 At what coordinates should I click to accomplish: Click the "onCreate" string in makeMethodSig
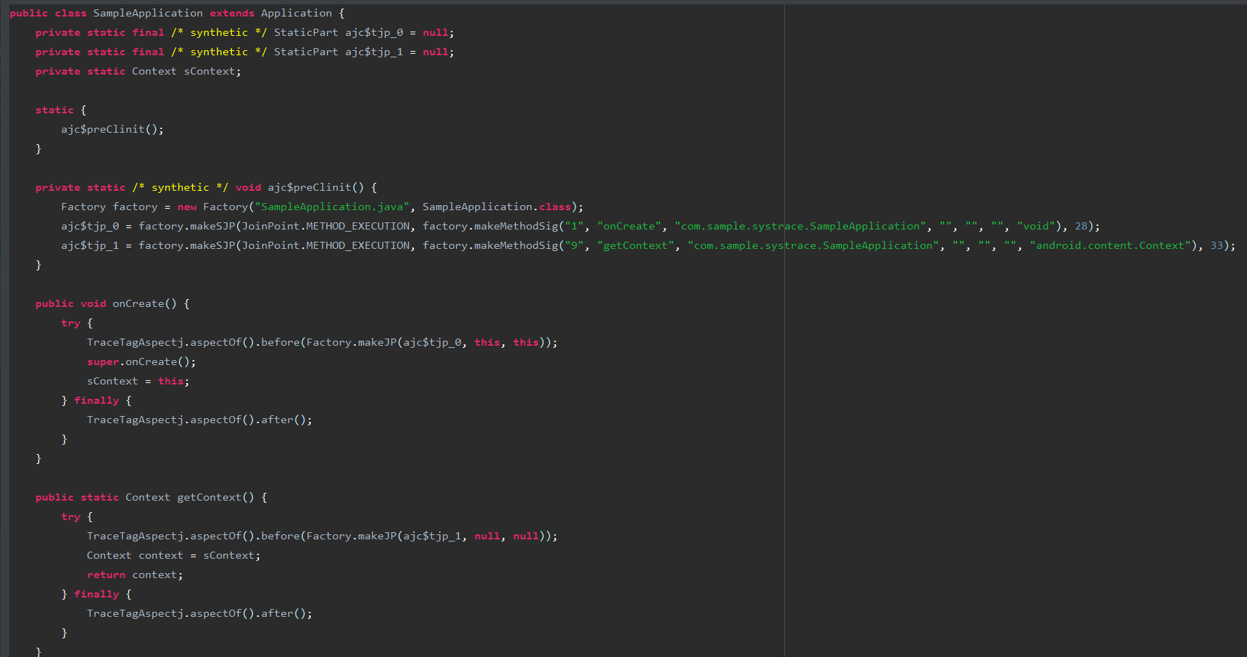(629, 226)
